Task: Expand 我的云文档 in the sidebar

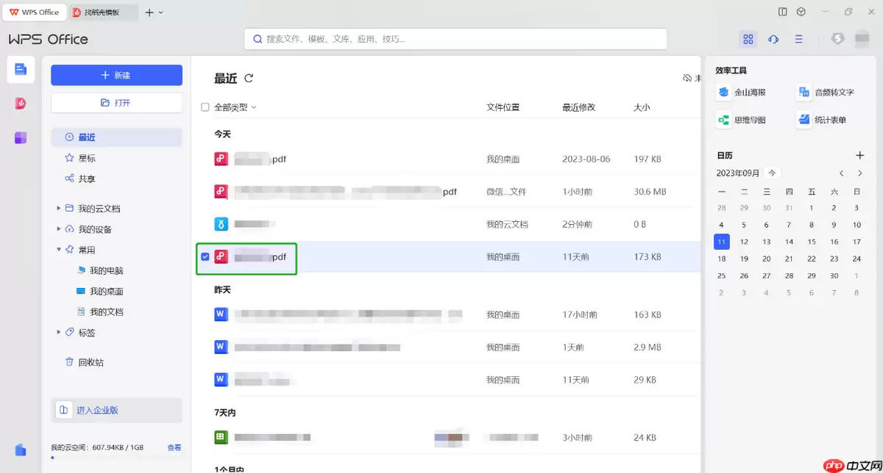Action: click(60, 208)
